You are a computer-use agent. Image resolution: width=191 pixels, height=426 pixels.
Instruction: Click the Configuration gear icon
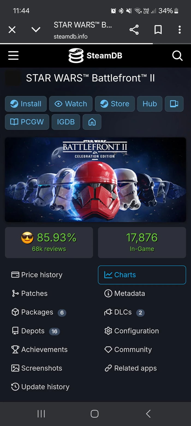coord(108,331)
